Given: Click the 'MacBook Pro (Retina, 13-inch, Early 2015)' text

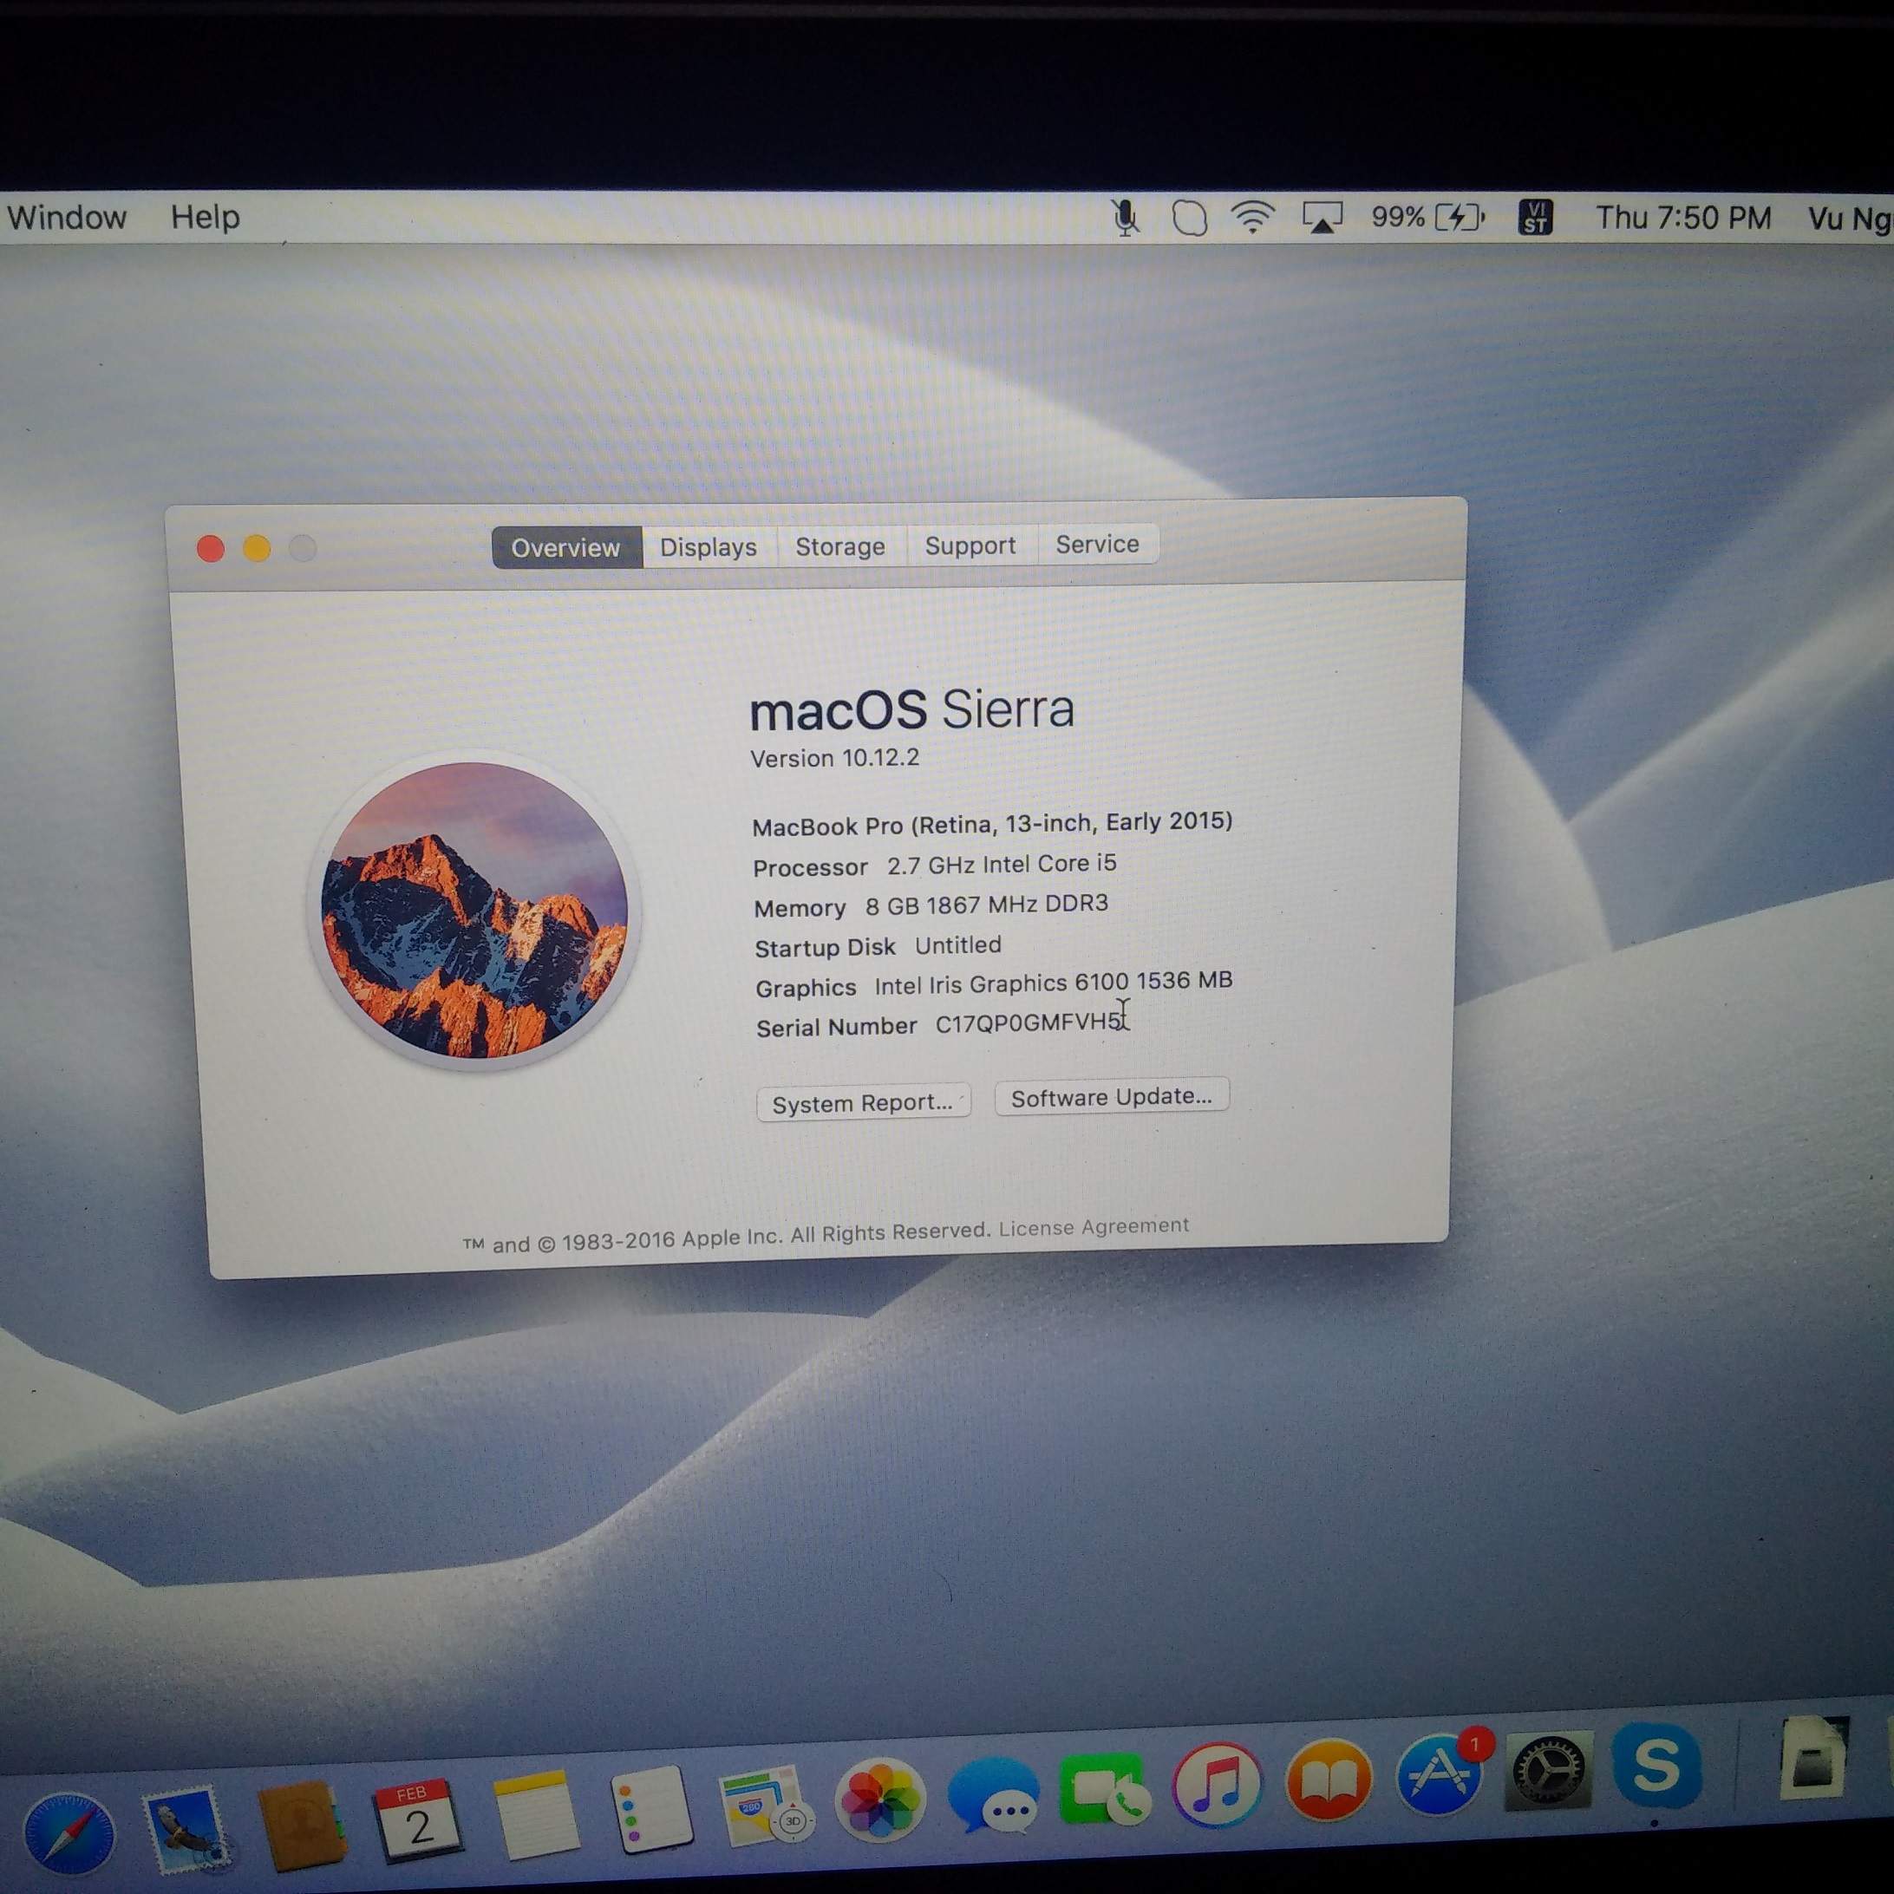Looking at the screenshot, I should pos(992,824).
